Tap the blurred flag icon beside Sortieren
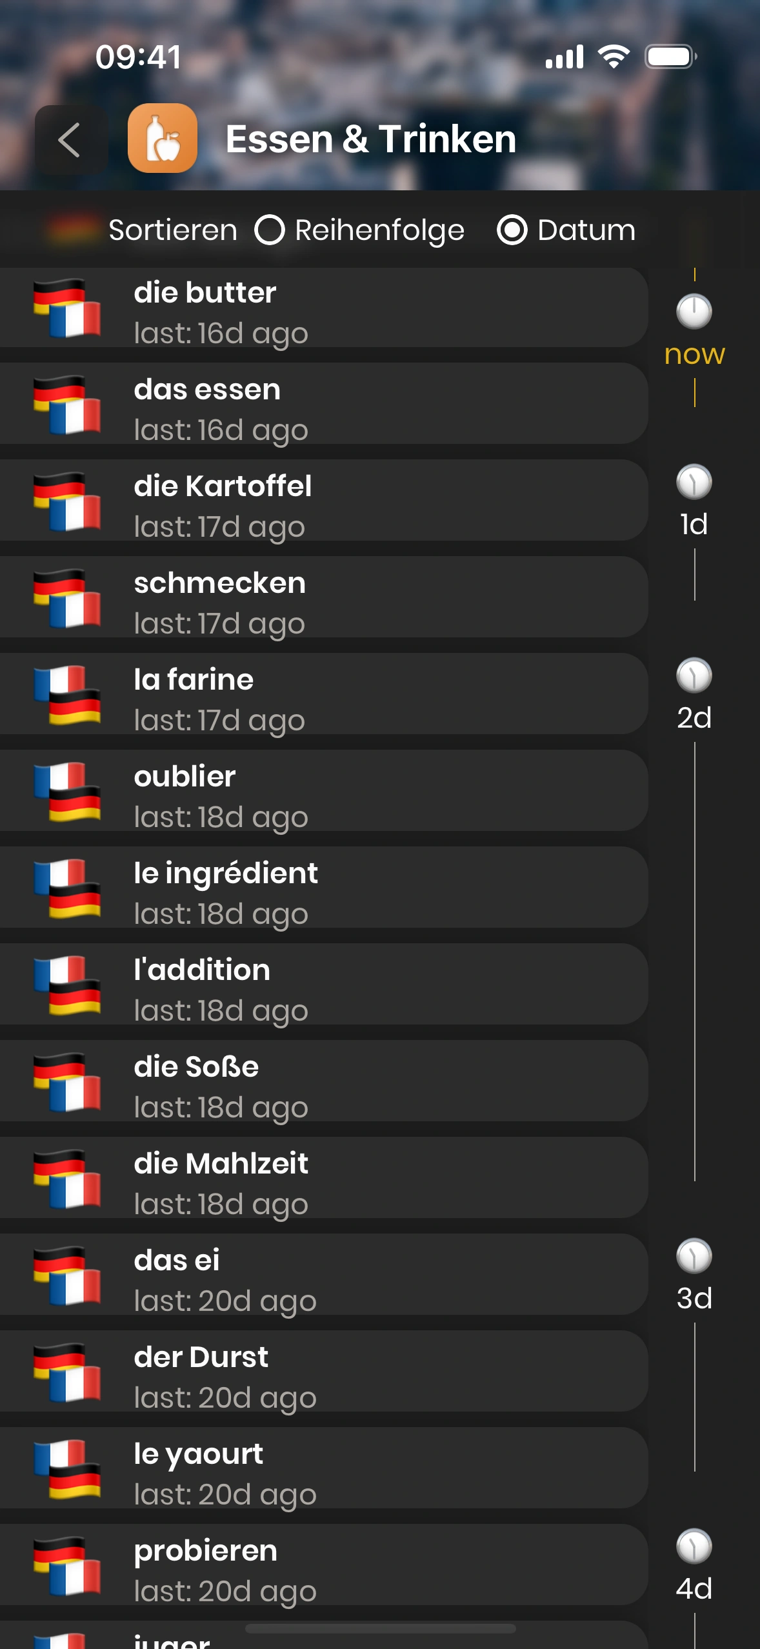 pos(72,230)
